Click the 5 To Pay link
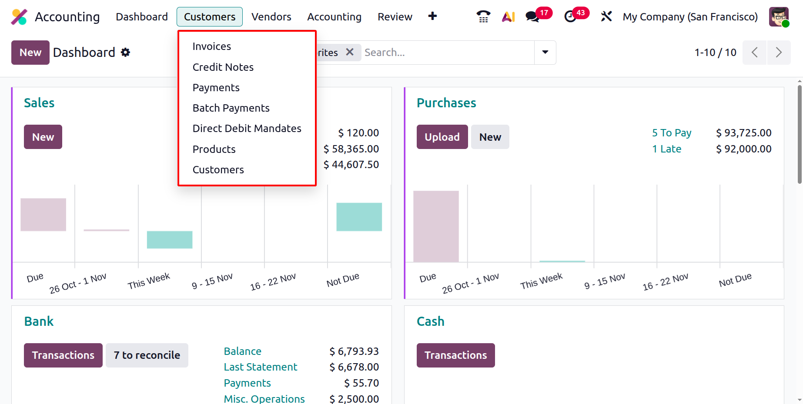 pos(671,132)
